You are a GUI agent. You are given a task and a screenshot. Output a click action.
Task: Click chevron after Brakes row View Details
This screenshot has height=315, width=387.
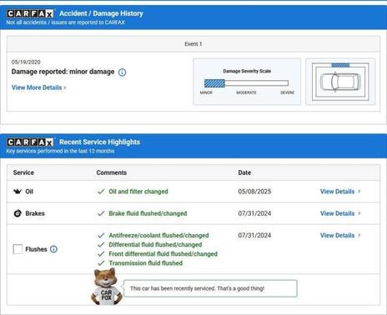[x=359, y=213]
